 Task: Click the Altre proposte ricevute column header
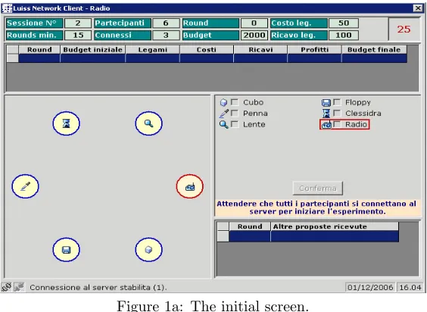[x=335, y=226]
